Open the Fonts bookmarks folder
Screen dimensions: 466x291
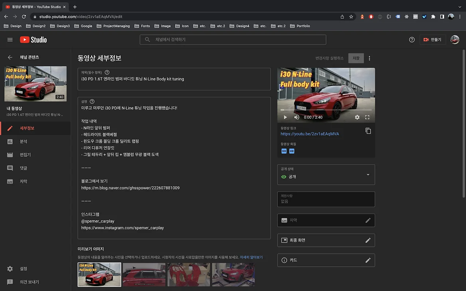(x=142, y=26)
